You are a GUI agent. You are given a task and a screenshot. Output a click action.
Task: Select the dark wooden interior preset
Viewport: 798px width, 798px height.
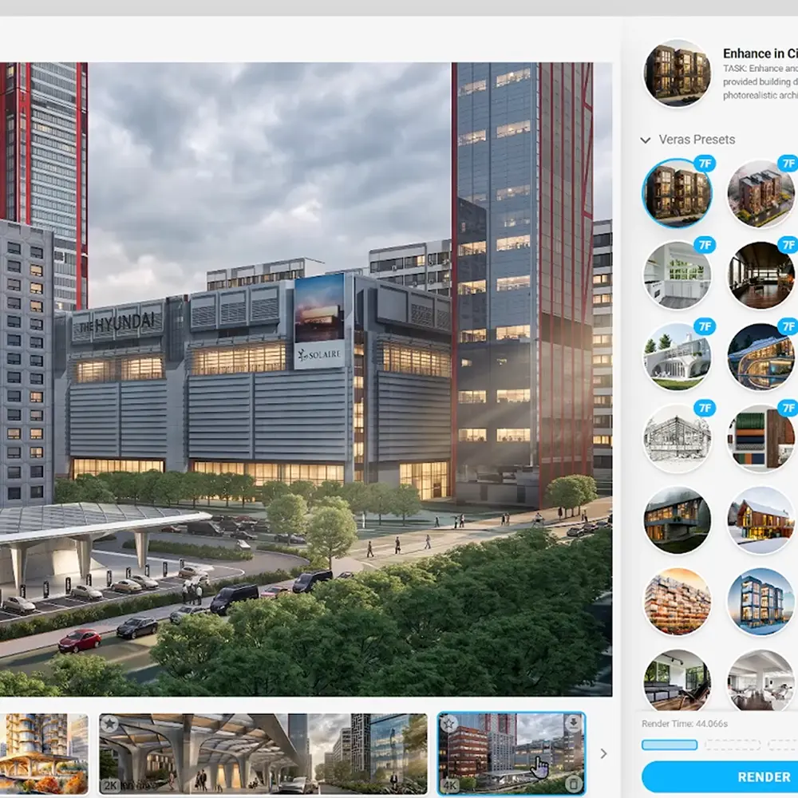(762, 275)
